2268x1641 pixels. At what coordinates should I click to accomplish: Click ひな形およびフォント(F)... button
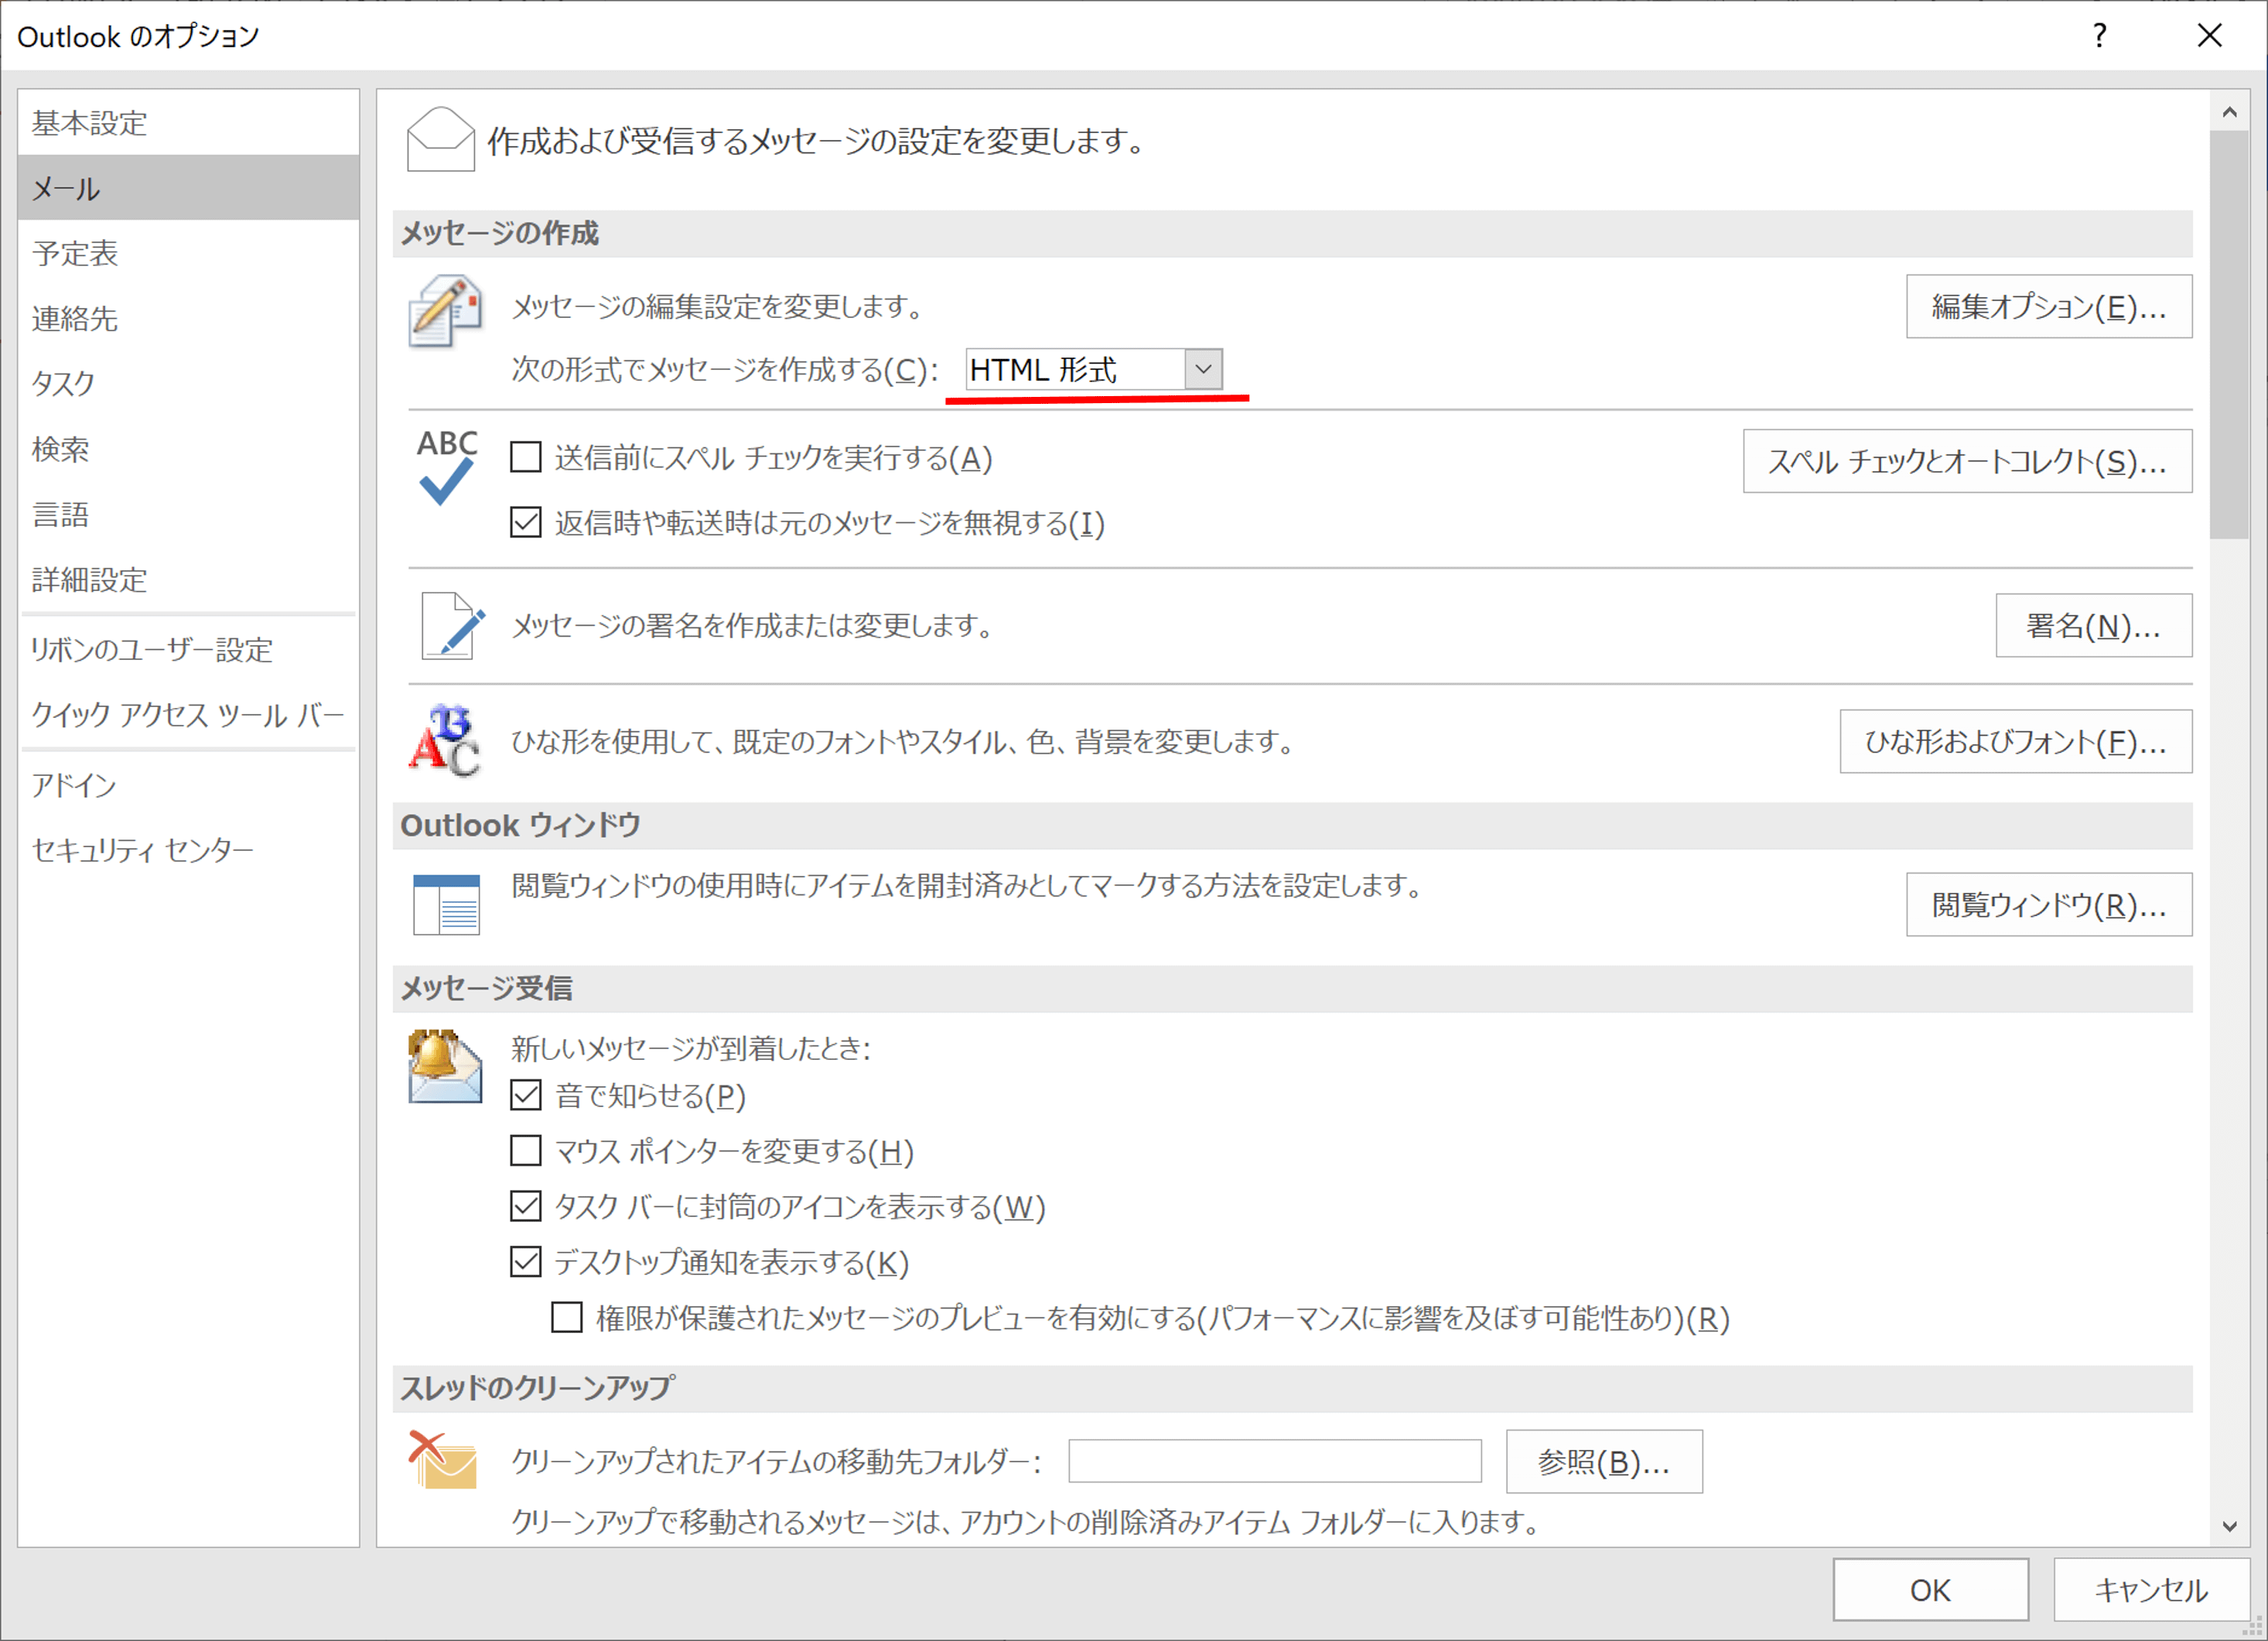(x=2016, y=742)
